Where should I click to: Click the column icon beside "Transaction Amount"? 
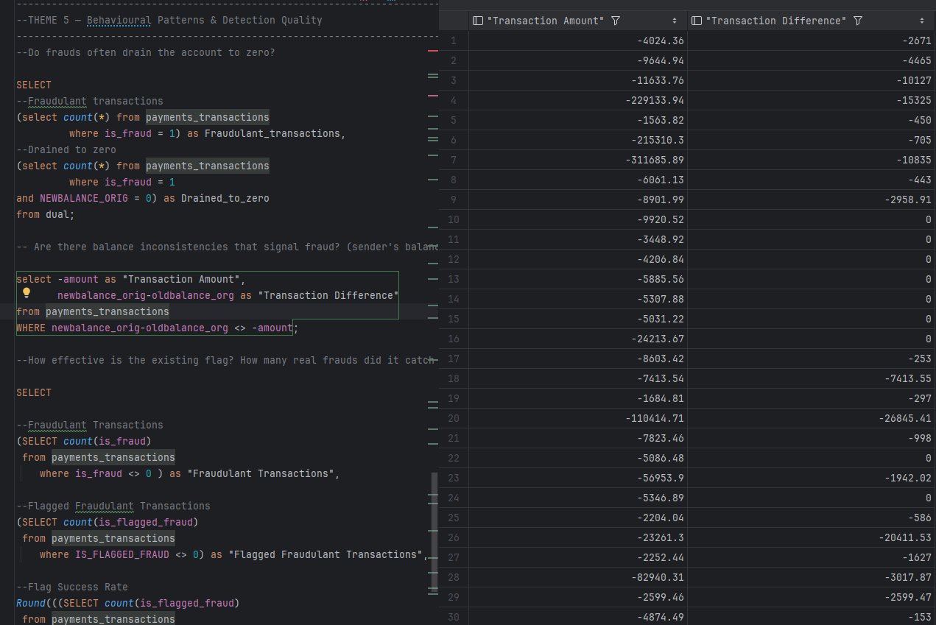(x=478, y=21)
